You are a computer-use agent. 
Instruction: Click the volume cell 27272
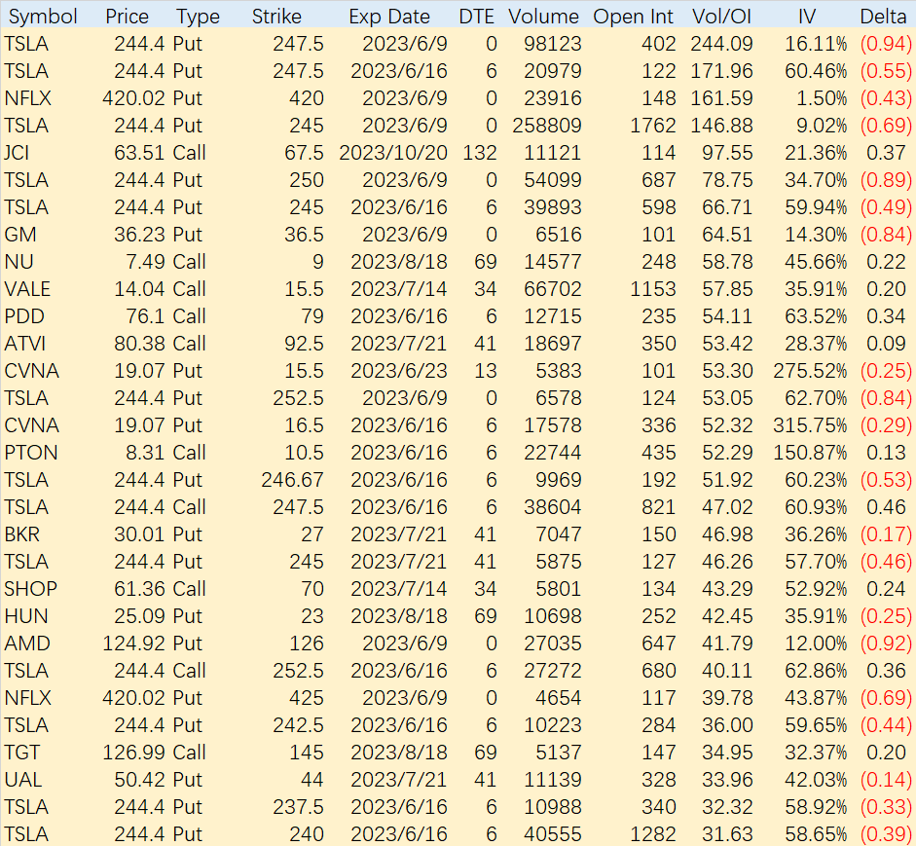point(553,671)
